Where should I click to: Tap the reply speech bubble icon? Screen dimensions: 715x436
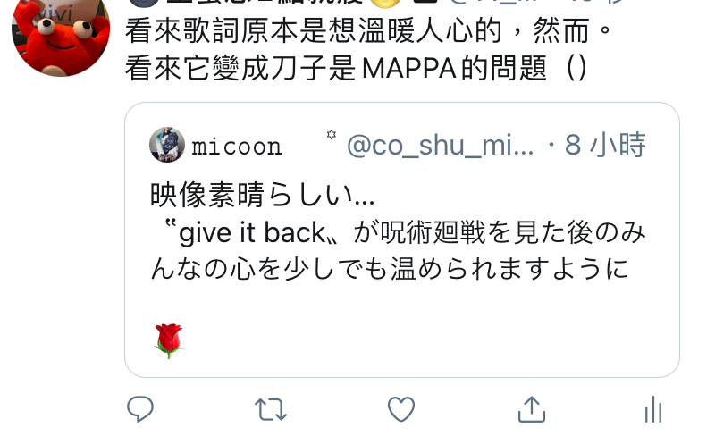pos(140,408)
